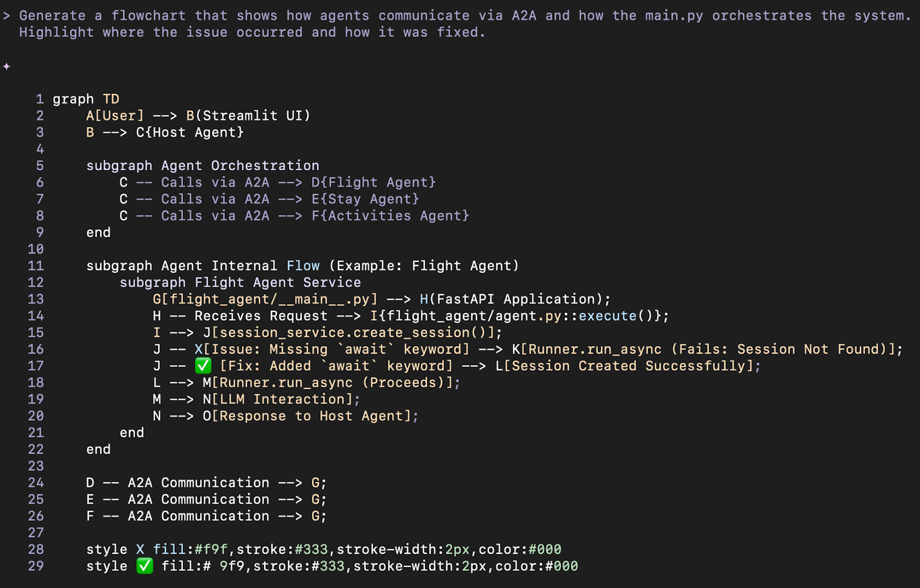Click 'Response to Host Agent' text
Screen dimensions: 920x588
(x=311, y=416)
